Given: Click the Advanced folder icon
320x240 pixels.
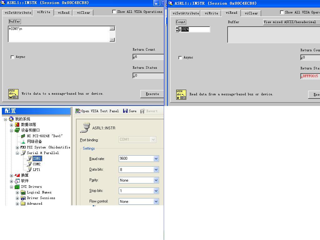Looking at the screenshot, I should 23,203.
